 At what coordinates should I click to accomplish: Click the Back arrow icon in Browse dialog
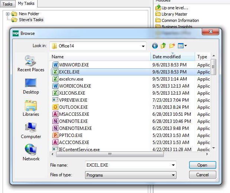click(155, 46)
